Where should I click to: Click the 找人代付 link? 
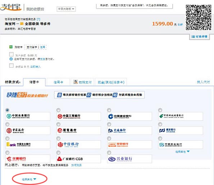(x=203, y=82)
